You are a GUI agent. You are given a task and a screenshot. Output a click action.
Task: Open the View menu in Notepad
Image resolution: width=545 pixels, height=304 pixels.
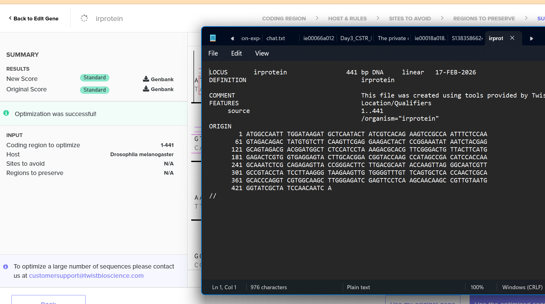[x=262, y=53]
